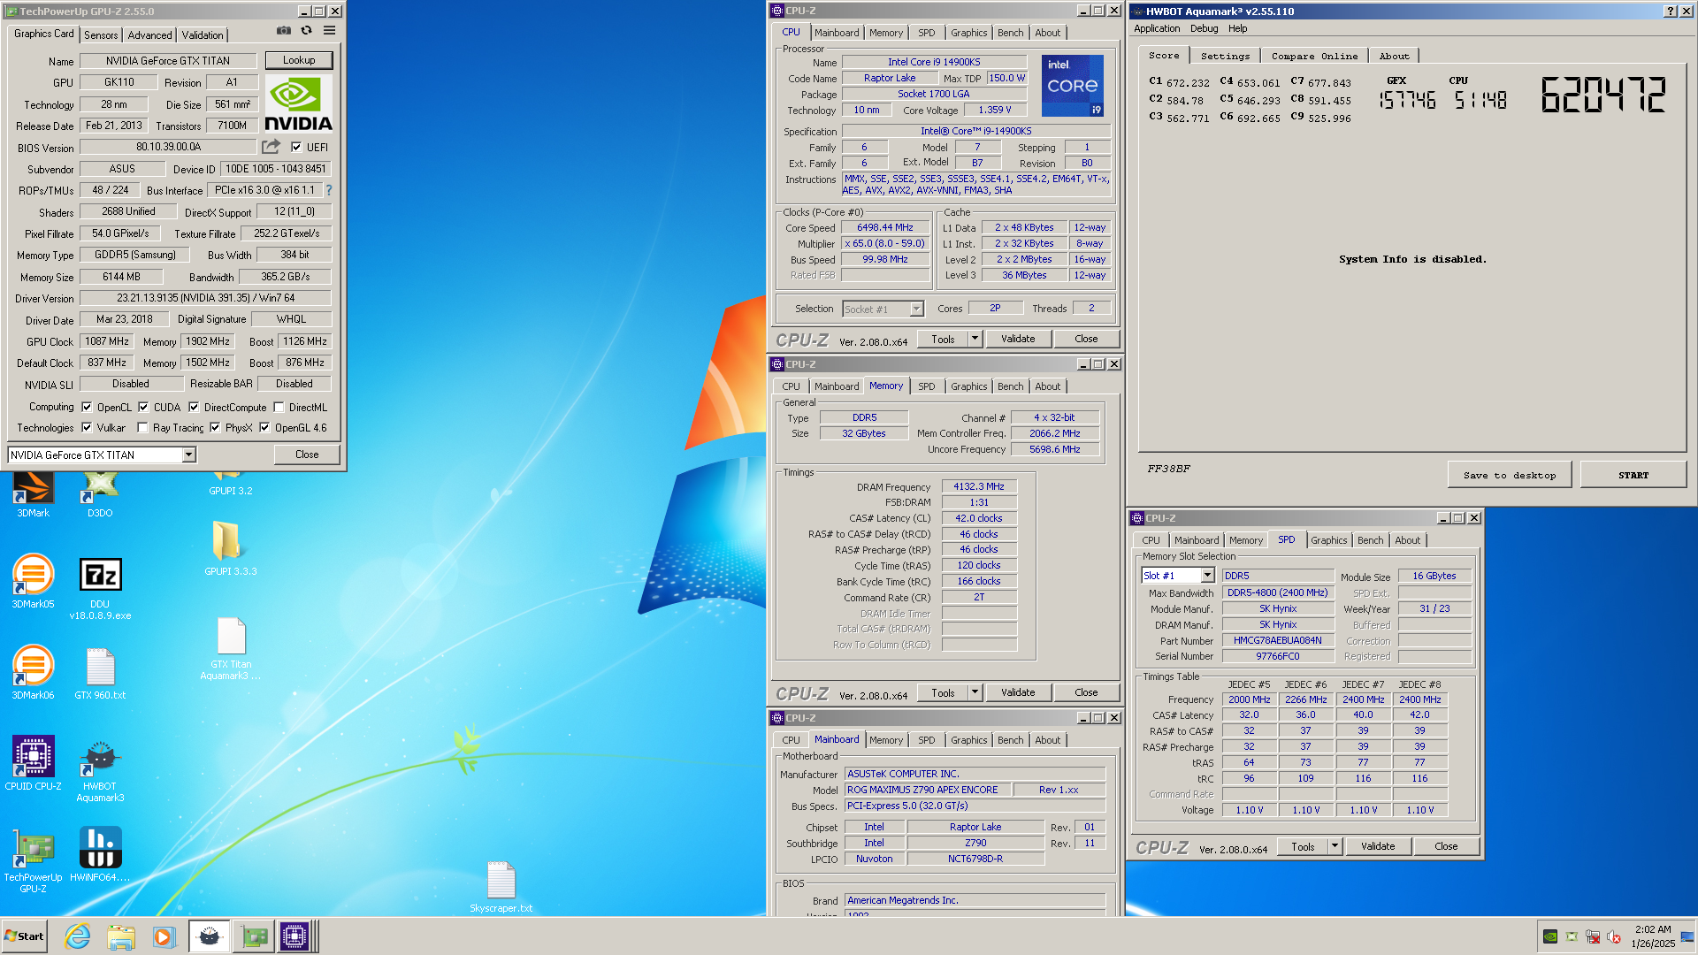
Task: Click the taskbar clock showing 2:02 AM
Action: tap(1652, 936)
